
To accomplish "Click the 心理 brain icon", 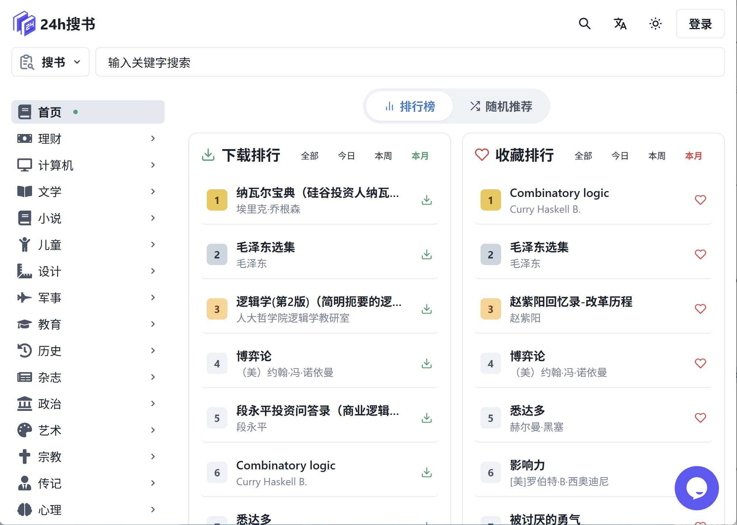I will pyautogui.click(x=25, y=510).
